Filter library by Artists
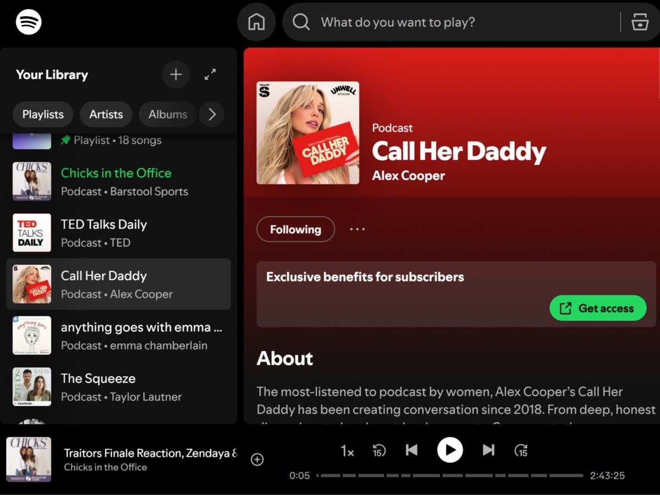Viewport: 660px width, 495px height. coord(106,114)
